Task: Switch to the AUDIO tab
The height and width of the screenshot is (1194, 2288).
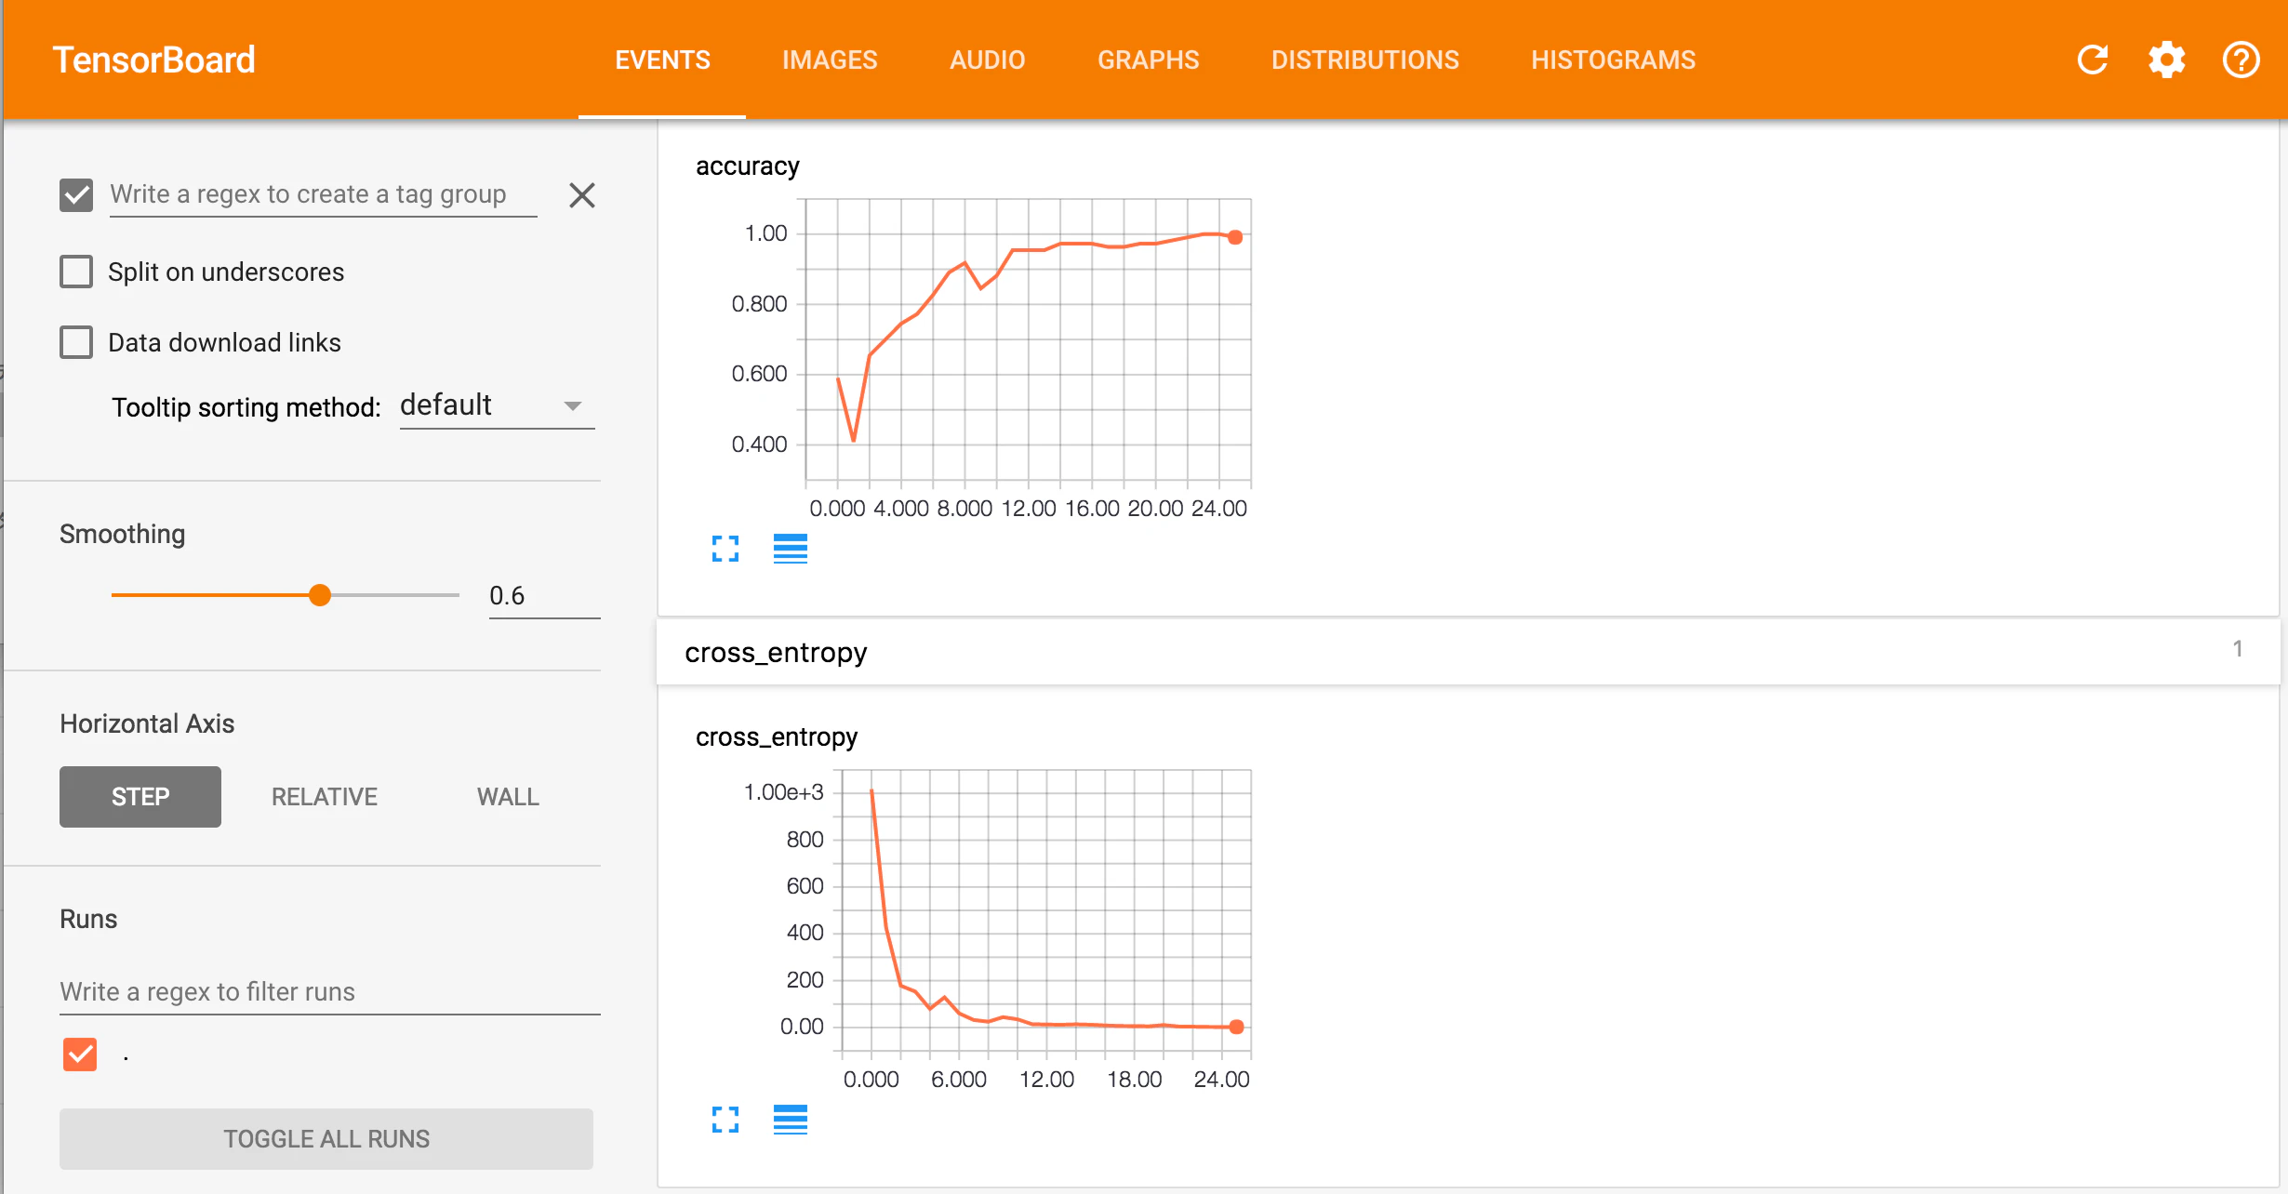Action: coord(988,60)
